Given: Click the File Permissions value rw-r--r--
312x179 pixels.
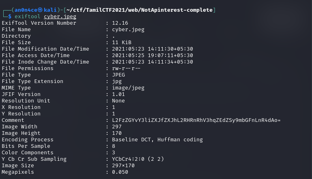Looking at the screenshot, I should 127,68.
